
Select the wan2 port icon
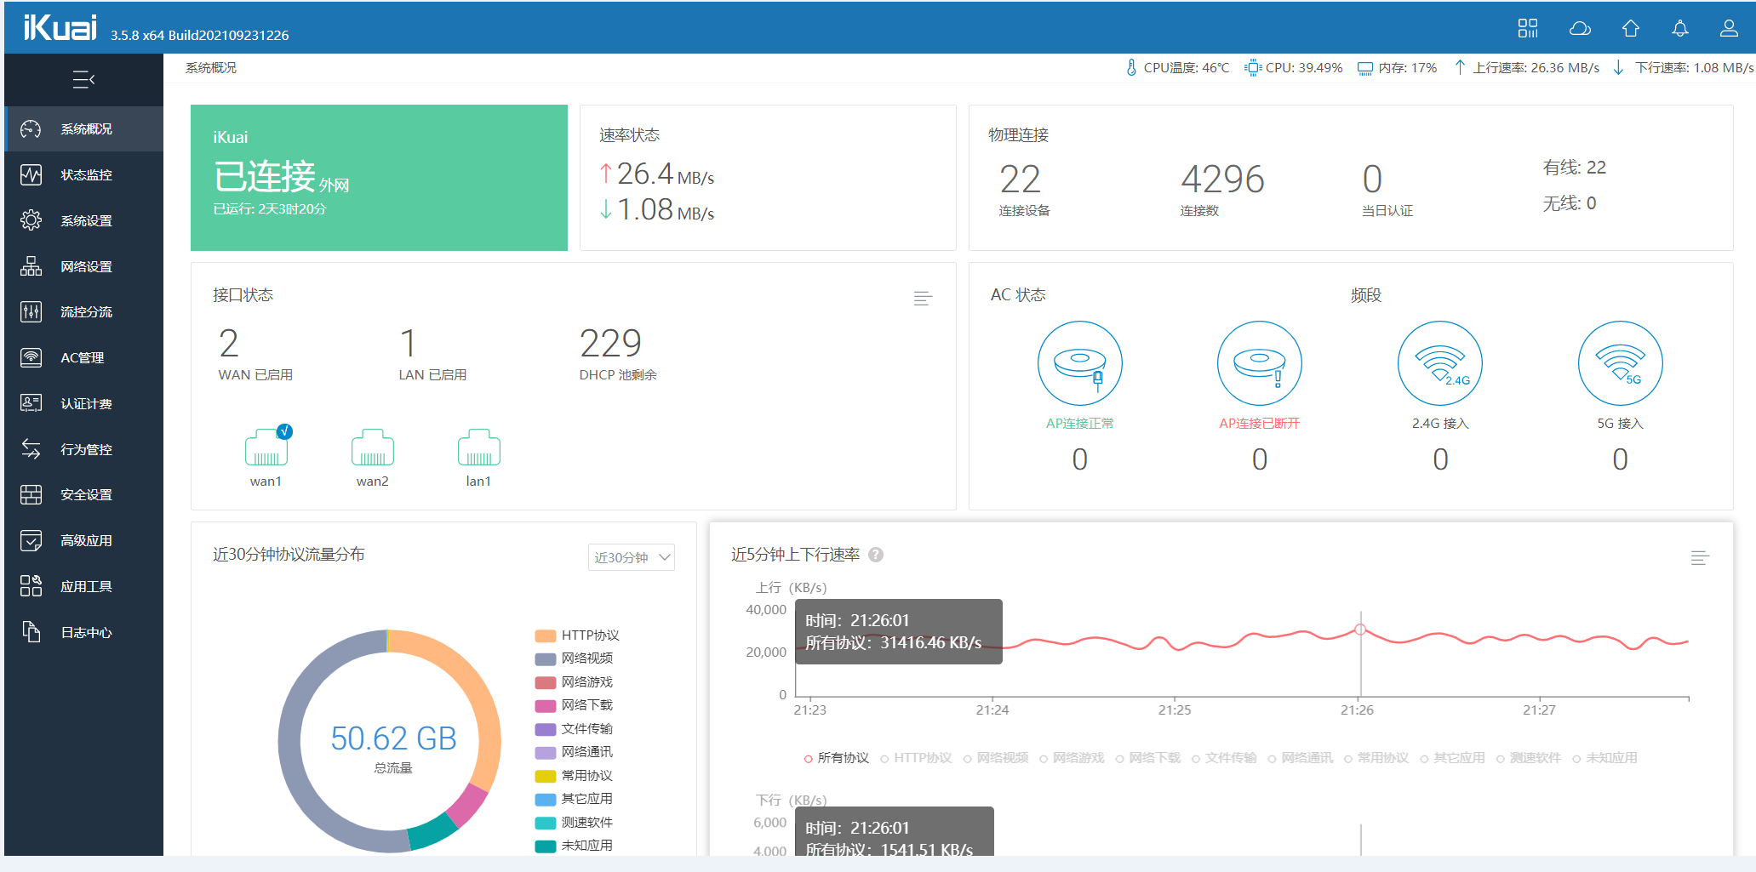tap(373, 447)
